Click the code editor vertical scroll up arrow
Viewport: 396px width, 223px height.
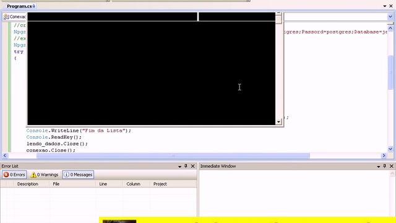390,28
